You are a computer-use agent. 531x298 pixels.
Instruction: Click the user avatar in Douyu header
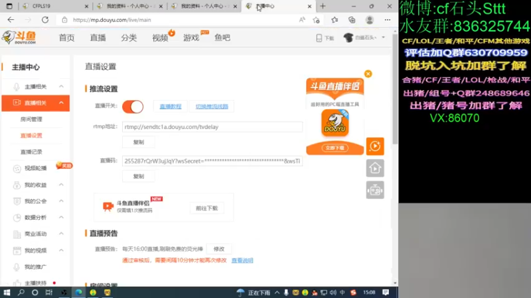point(348,38)
